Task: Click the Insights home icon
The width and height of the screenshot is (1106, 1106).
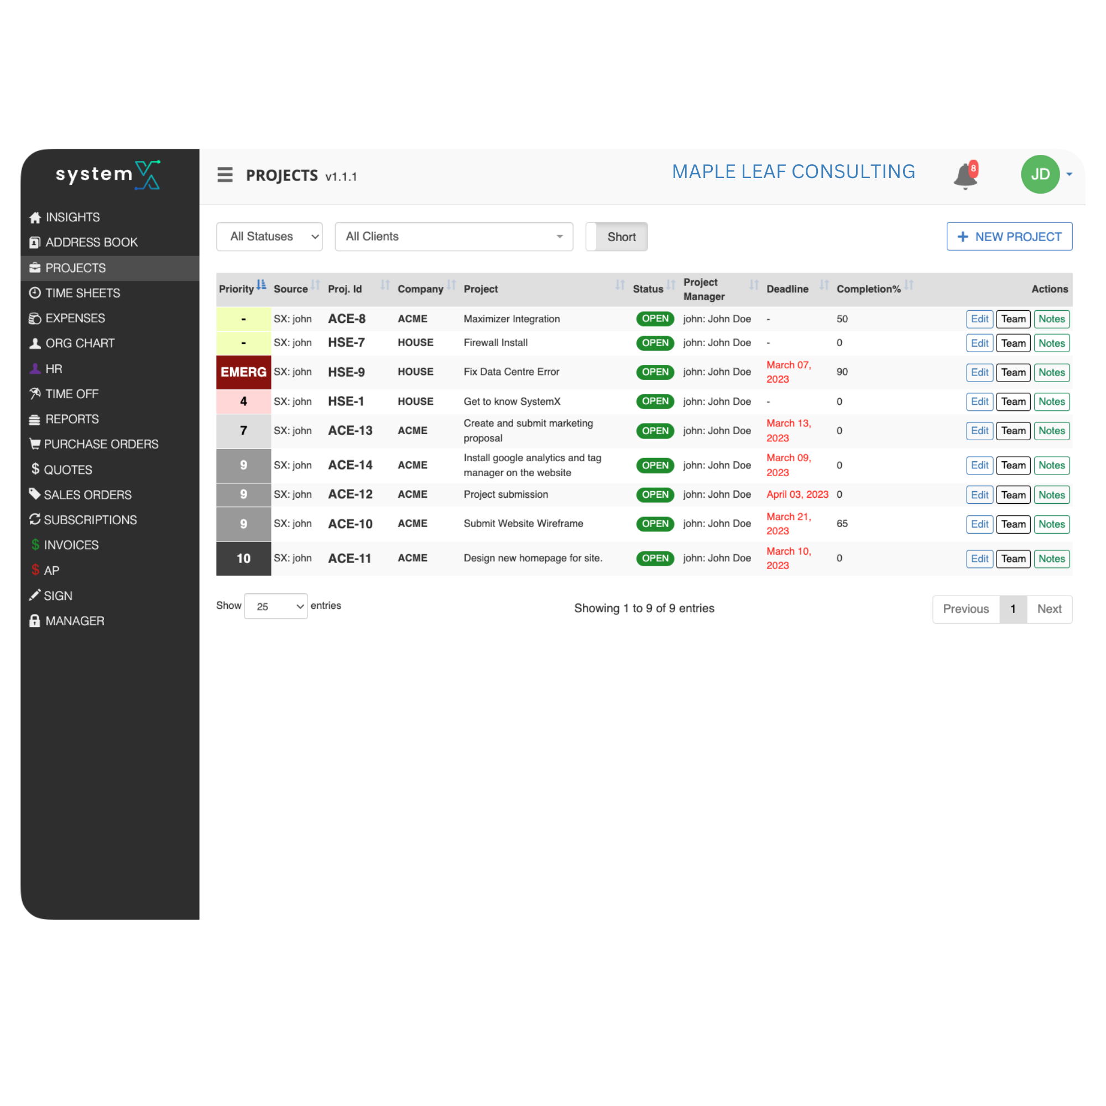Action: pyautogui.click(x=35, y=217)
